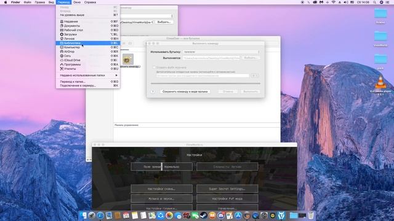Enable the Создать файл журнала checkbox
394x221 pixels.
[154, 68]
